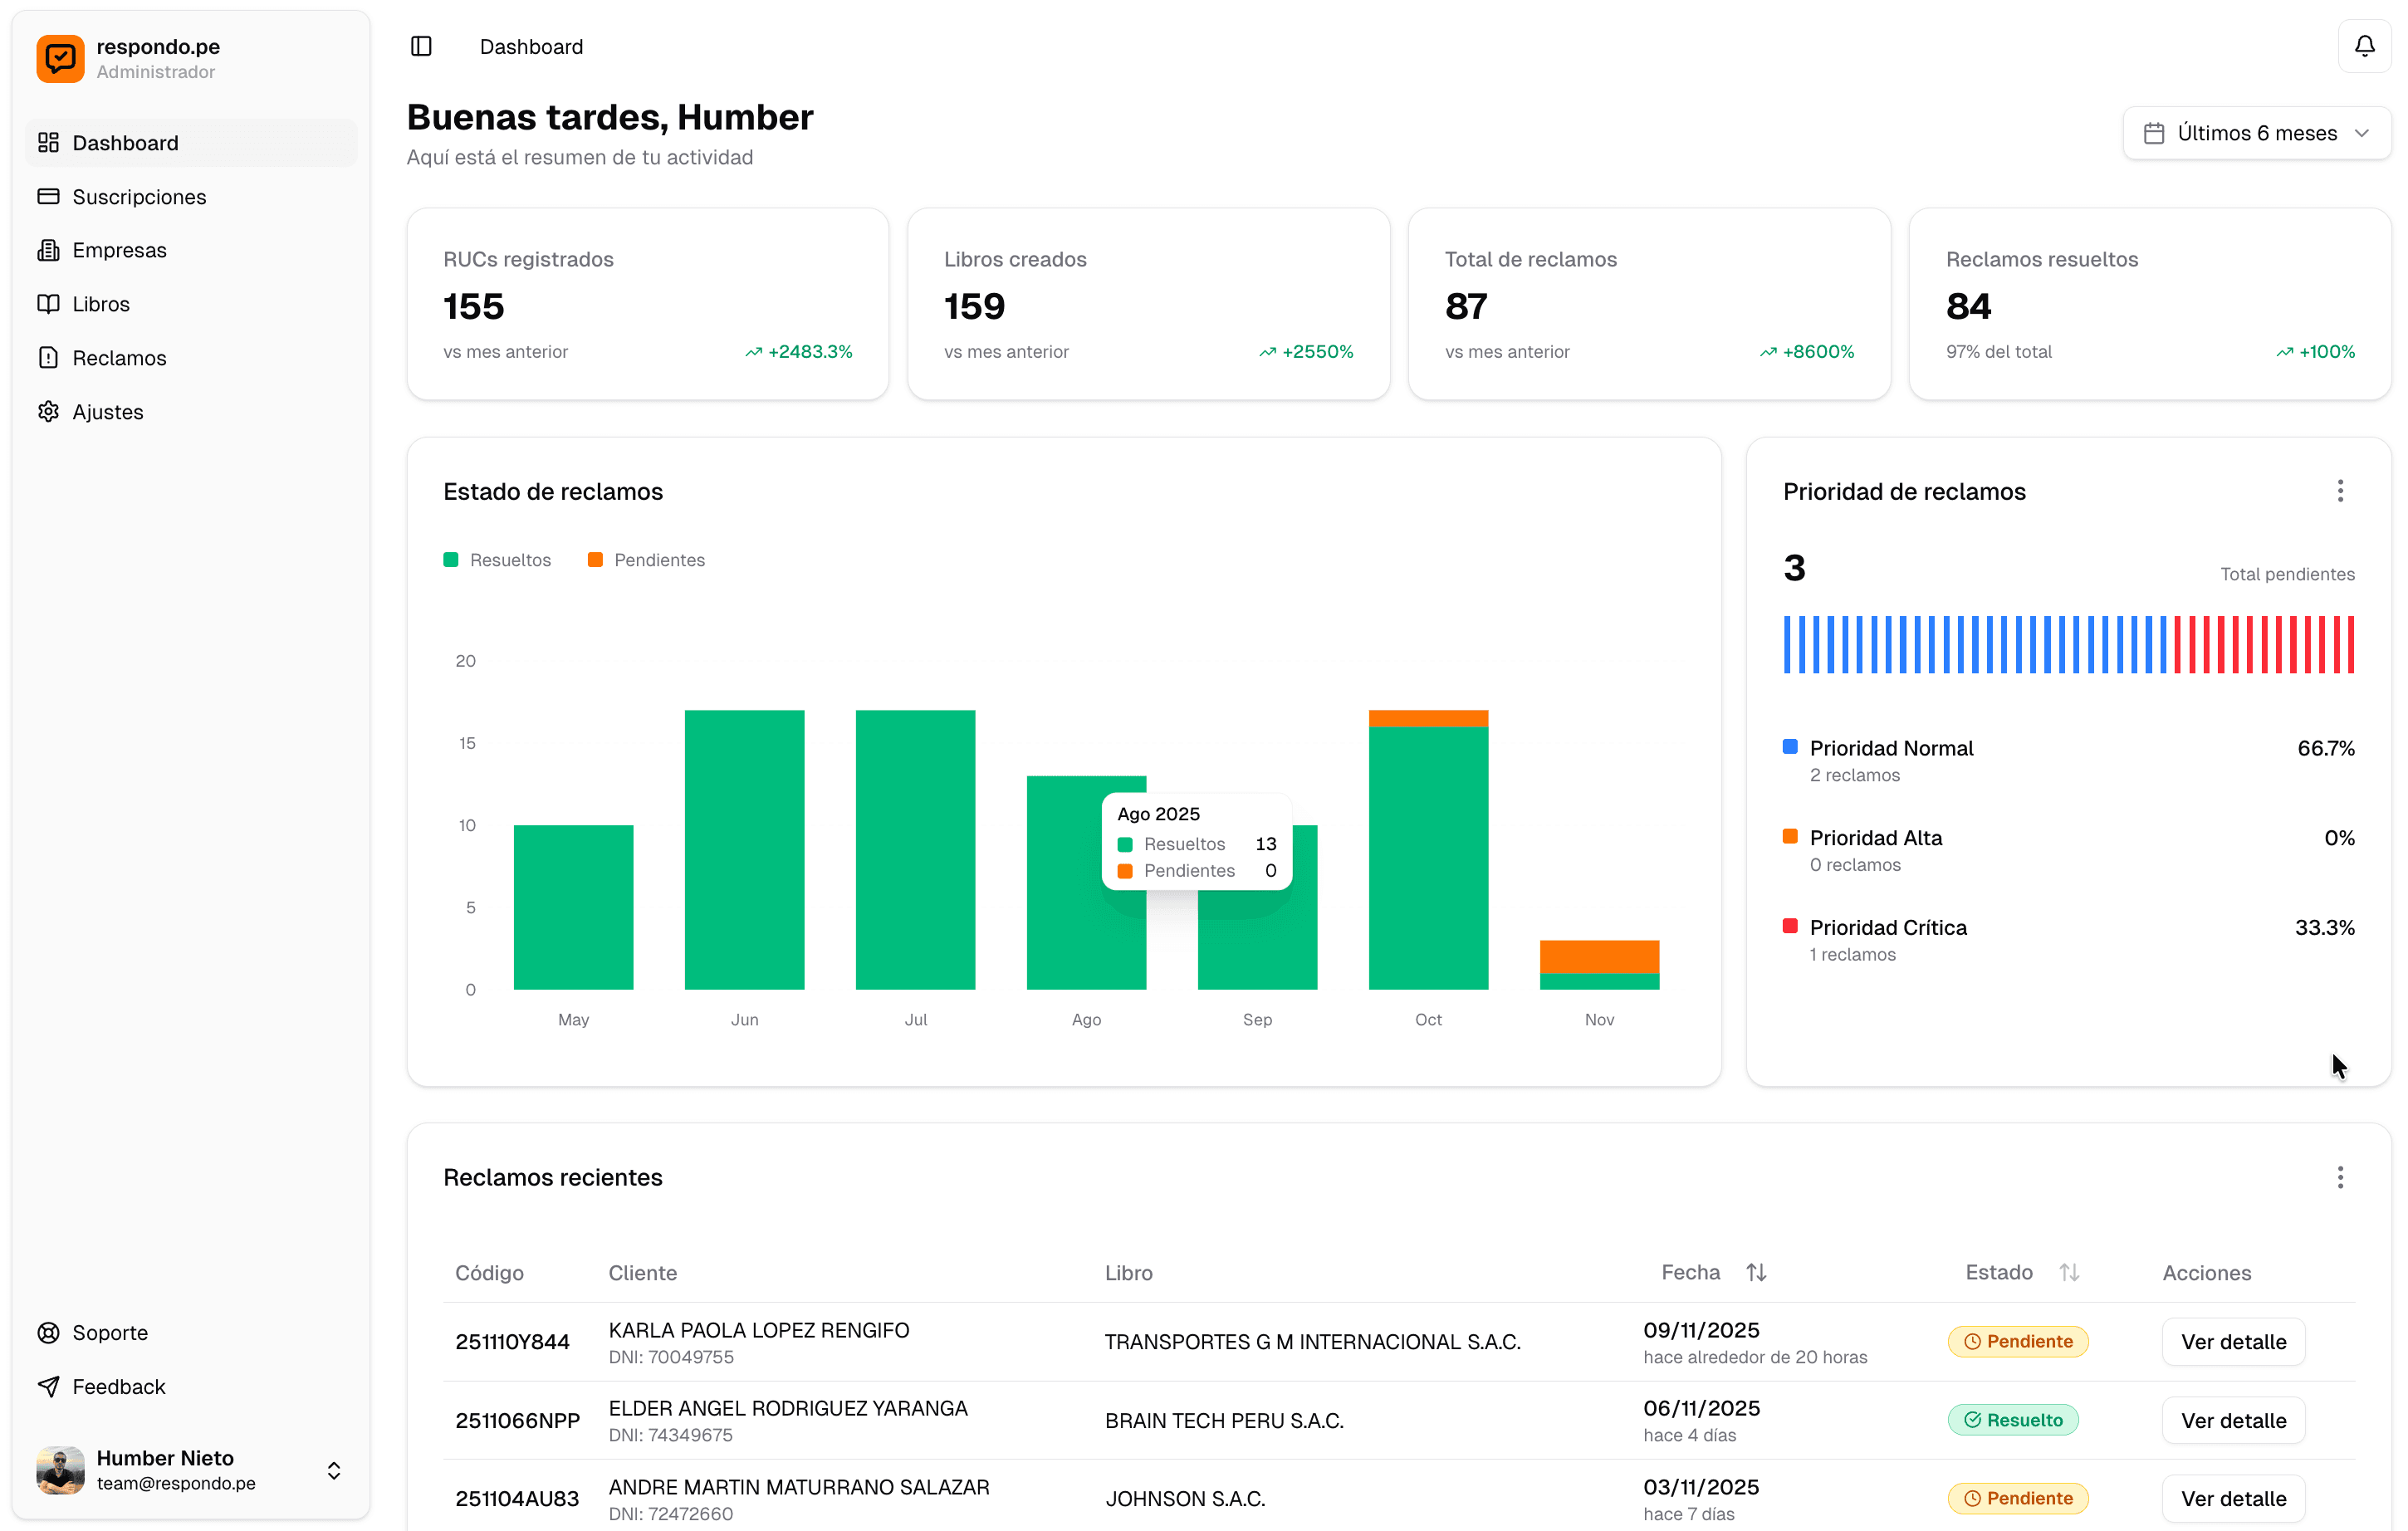Viewport: 2408px width, 1531px height.
Task: Toggle Pendientes legend series in chart
Action: (647, 560)
